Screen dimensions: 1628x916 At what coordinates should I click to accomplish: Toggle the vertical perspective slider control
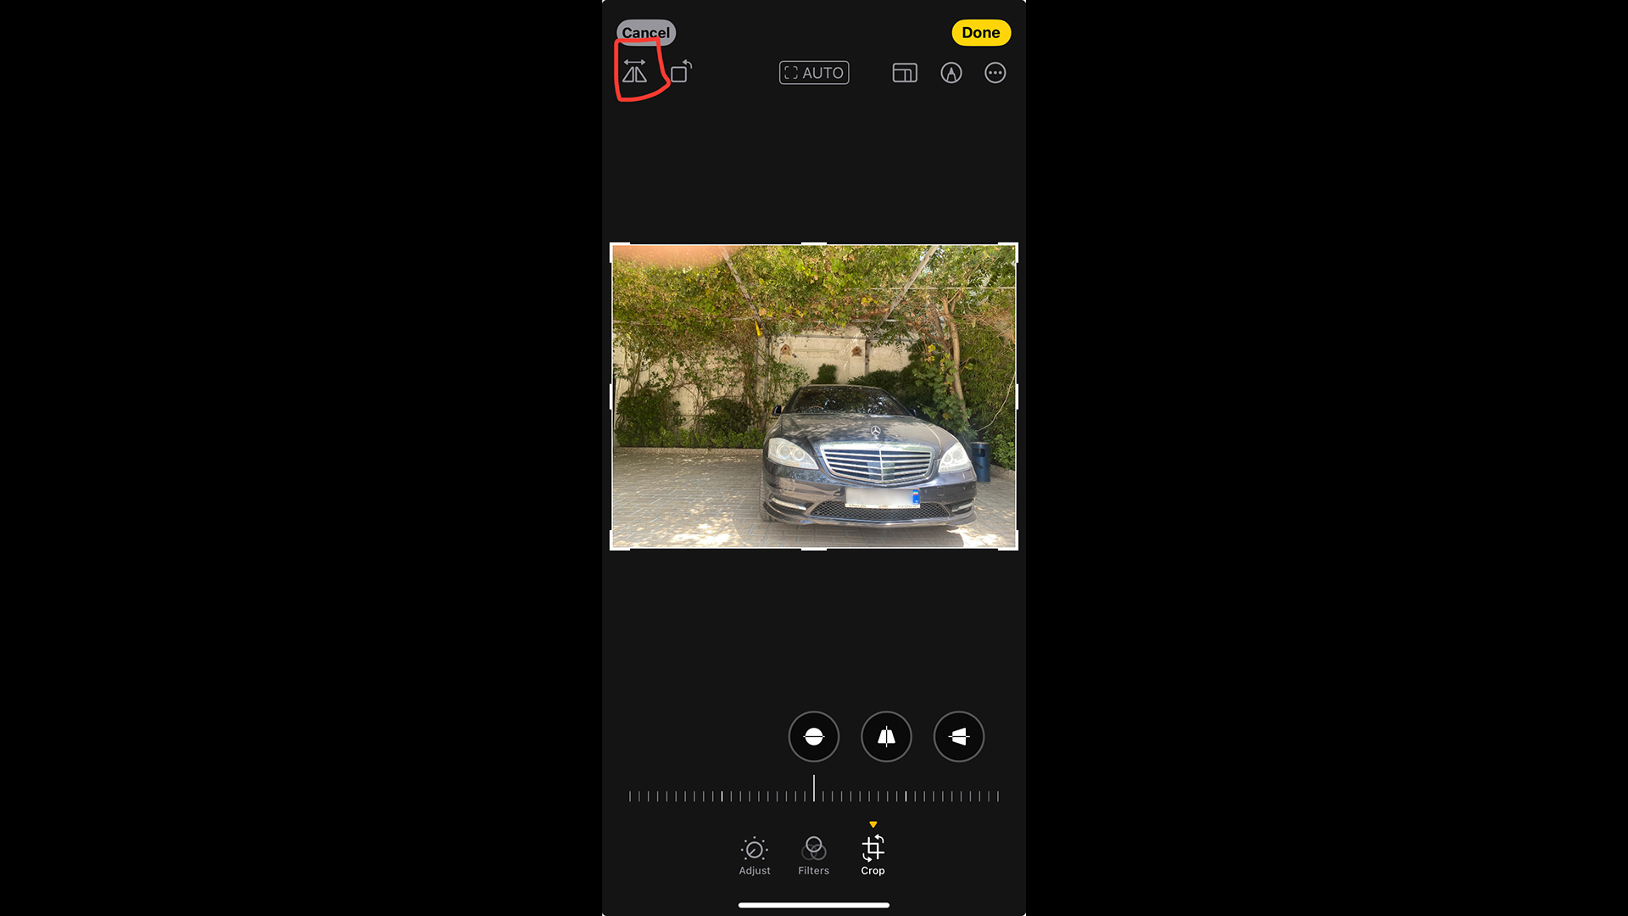tap(885, 736)
